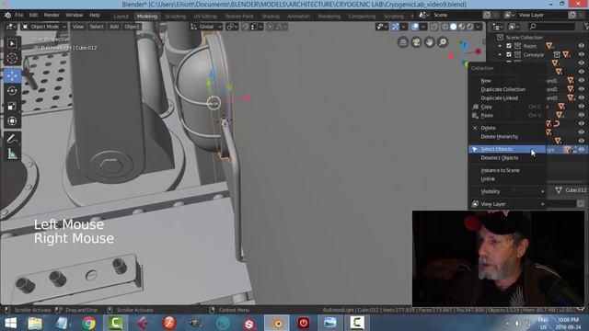Screen dimensions: 589x331
Task: Click the outliner search field
Action: 551,27
